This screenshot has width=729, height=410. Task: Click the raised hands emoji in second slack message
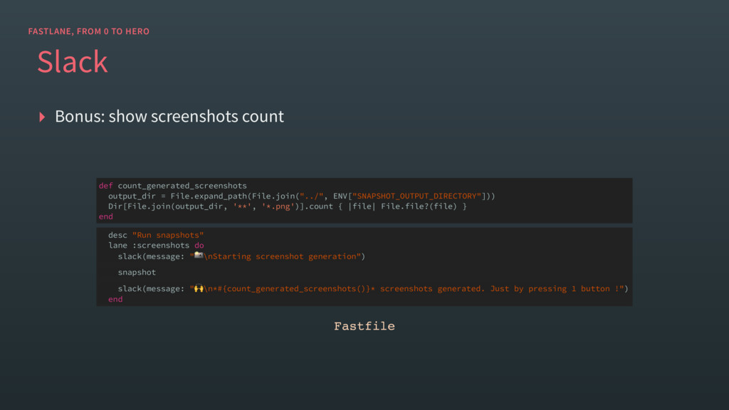click(199, 288)
